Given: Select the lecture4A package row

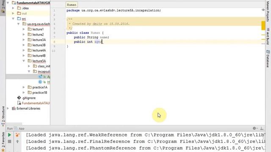Looking at the screenshot, I should 39,50.
